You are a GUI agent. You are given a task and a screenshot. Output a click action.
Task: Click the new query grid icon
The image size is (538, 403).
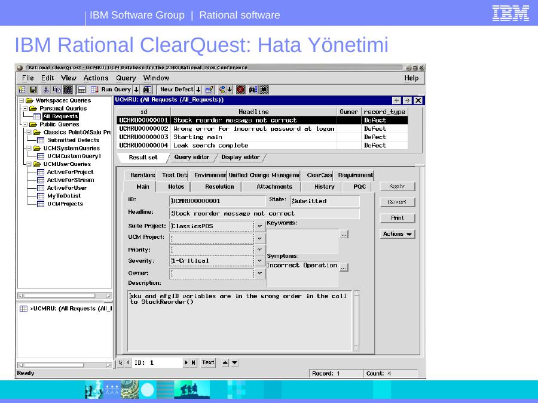click(x=22, y=90)
